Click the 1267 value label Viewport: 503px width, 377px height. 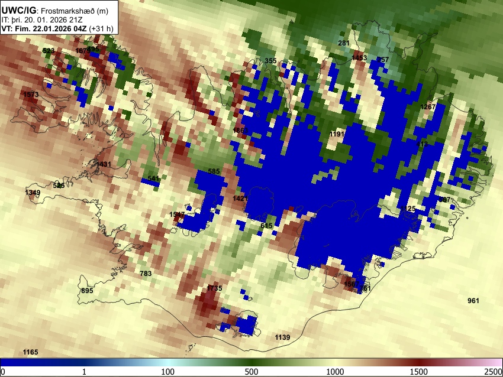pyautogui.click(x=428, y=107)
